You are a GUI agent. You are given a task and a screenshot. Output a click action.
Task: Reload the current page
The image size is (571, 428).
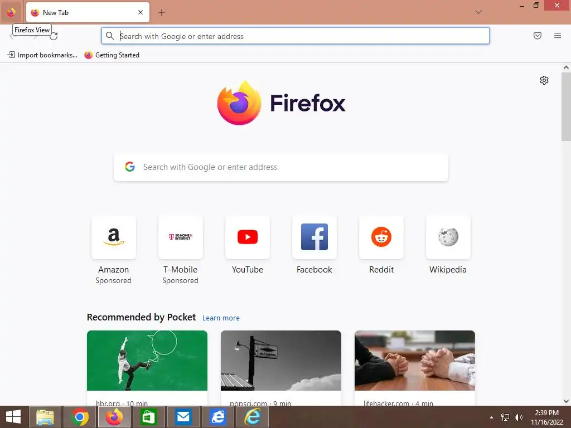tap(54, 36)
